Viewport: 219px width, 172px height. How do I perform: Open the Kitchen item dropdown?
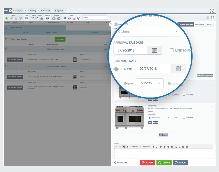(148, 32)
